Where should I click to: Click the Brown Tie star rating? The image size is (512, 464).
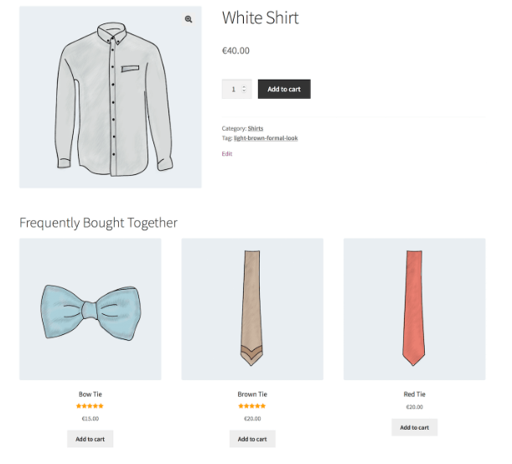(x=252, y=406)
